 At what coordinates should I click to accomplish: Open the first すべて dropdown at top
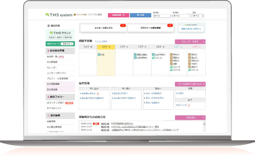click(x=162, y=16)
